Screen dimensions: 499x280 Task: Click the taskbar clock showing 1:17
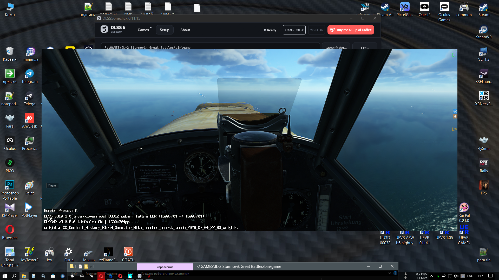[480, 276]
